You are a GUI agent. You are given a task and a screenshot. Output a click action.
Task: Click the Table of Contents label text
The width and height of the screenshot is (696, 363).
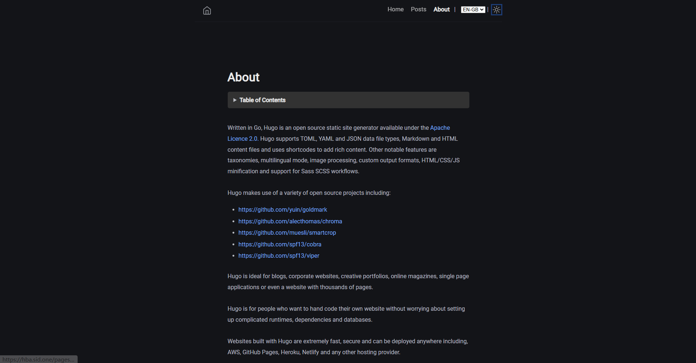click(263, 100)
